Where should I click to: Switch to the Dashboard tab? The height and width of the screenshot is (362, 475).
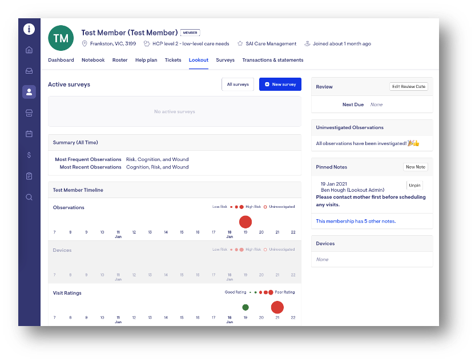pos(61,60)
